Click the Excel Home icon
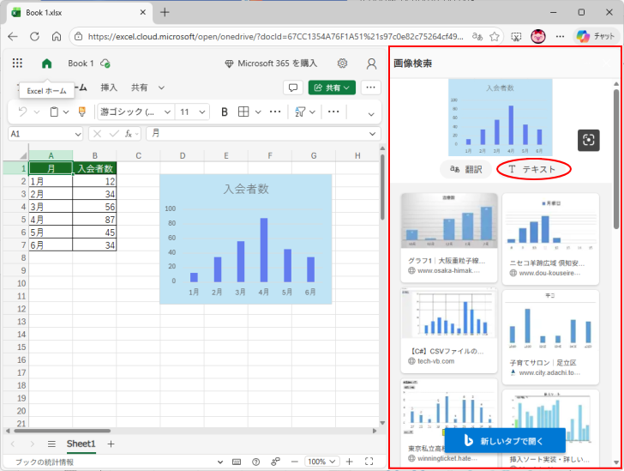The image size is (624, 471). (46, 63)
